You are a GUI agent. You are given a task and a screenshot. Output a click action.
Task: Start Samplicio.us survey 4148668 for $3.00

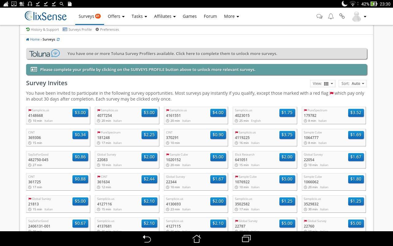pyautogui.click(x=80, y=113)
